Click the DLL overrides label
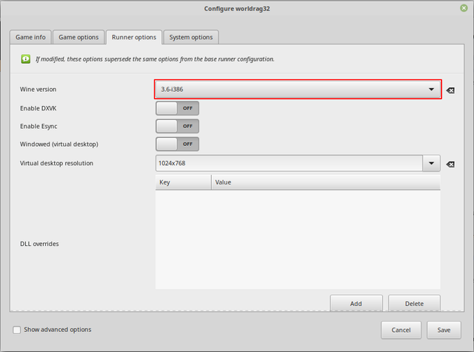The image size is (474, 352). coord(39,244)
